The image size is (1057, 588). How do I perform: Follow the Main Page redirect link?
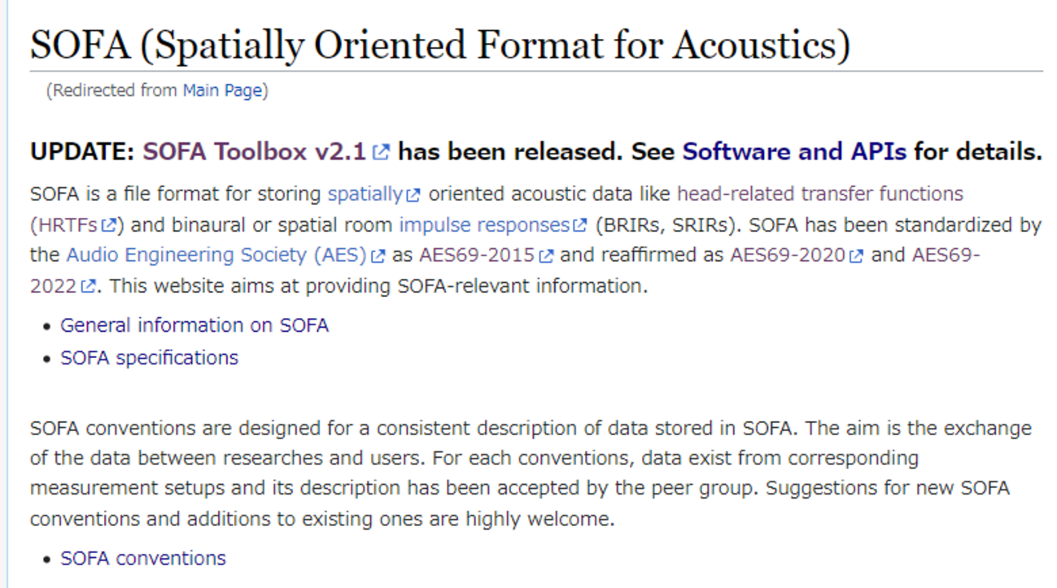click(222, 90)
